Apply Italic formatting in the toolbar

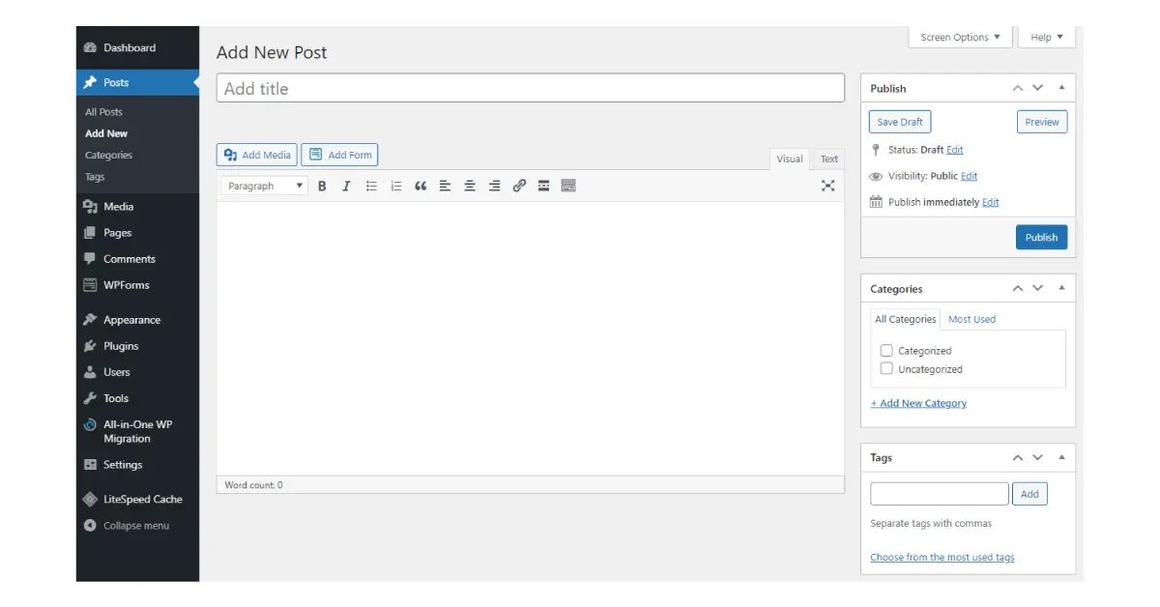click(x=346, y=186)
